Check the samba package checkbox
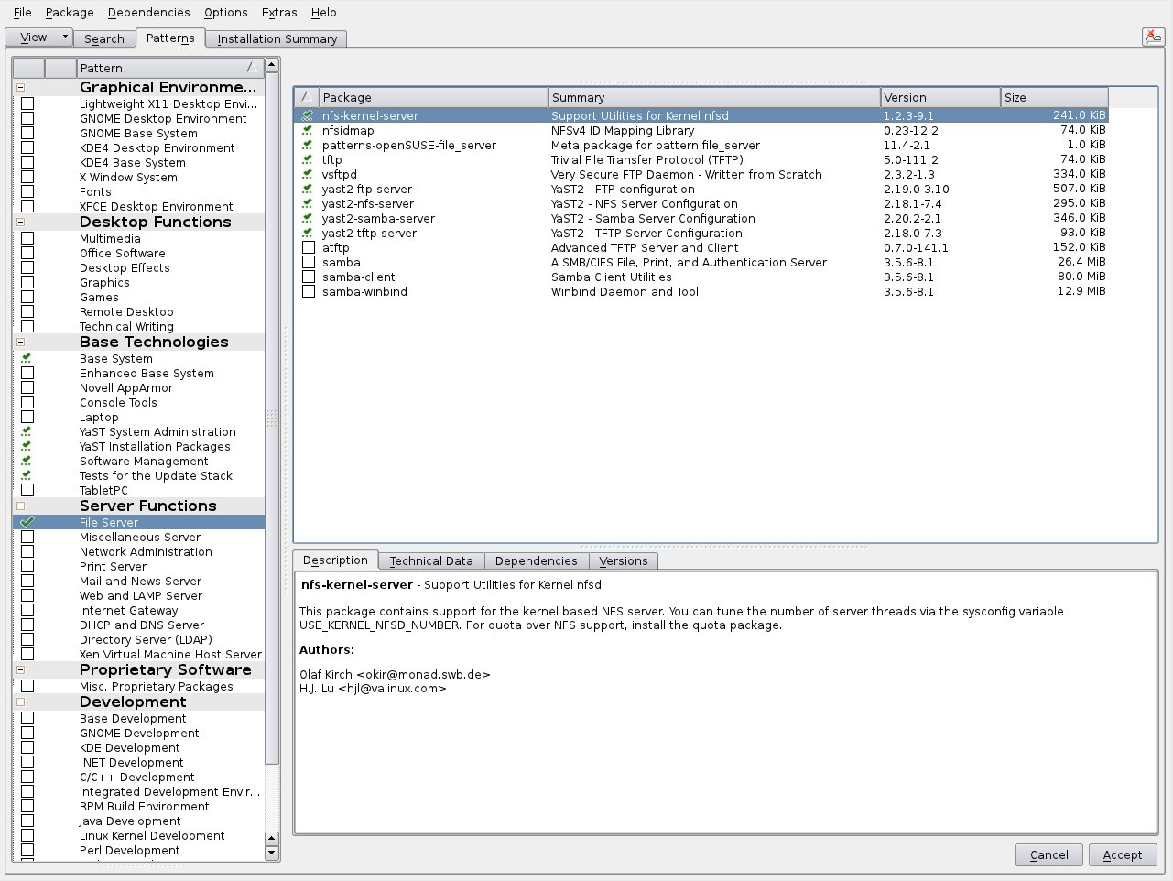The width and height of the screenshot is (1173, 881). [309, 263]
